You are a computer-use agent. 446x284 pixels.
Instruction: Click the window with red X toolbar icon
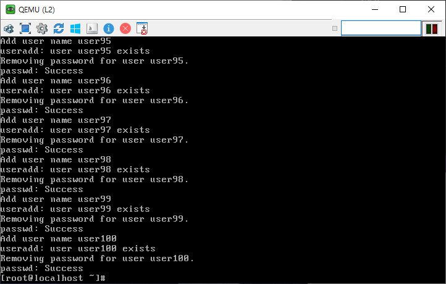[x=142, y=28]
